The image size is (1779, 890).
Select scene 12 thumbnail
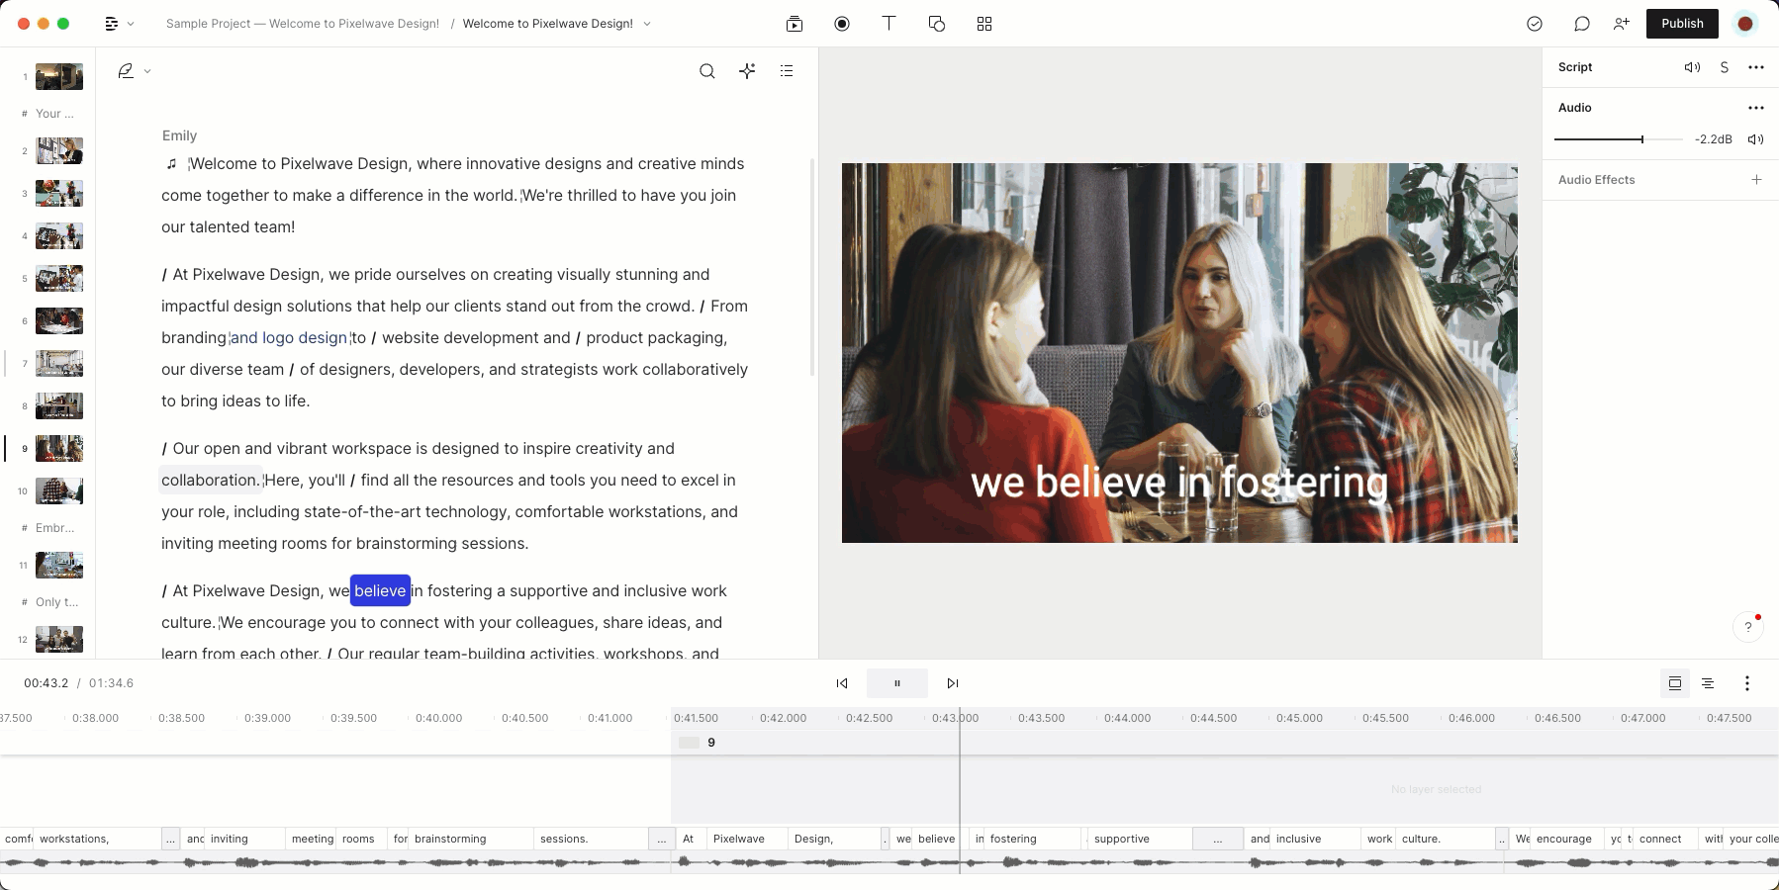coord(59,640)
